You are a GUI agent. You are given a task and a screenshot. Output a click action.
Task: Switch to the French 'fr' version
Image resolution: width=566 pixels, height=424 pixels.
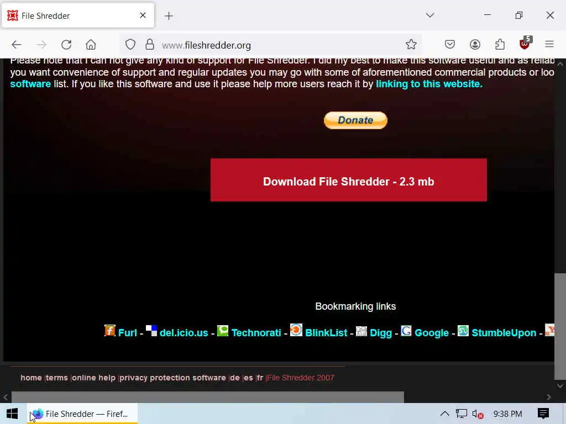coord(260,378)
